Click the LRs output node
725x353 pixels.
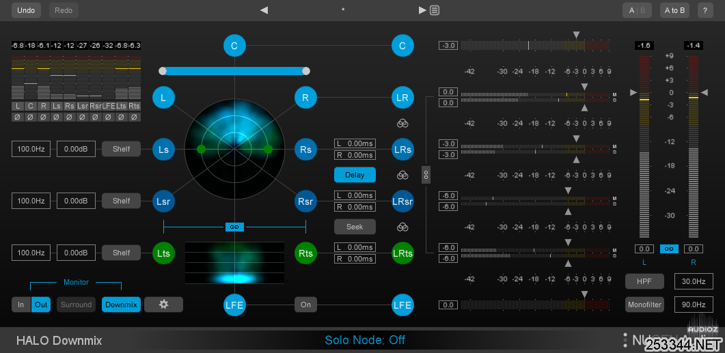click(x=402, y=150)
